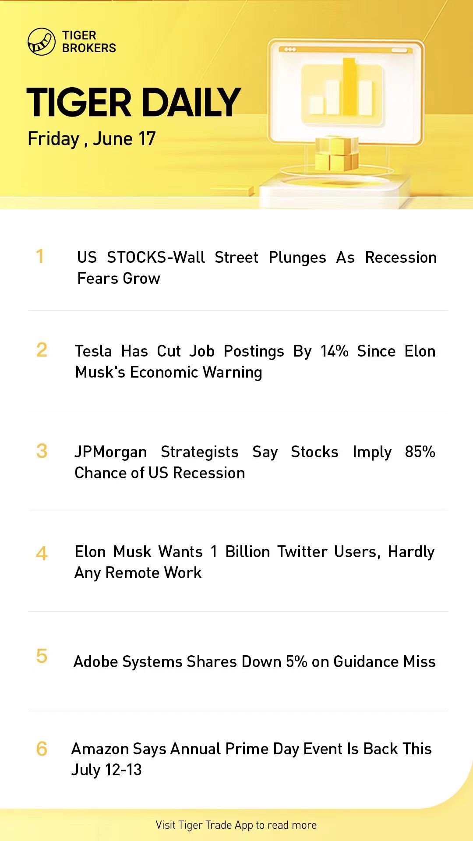Click the number 3 list marker

coord(42,451)
